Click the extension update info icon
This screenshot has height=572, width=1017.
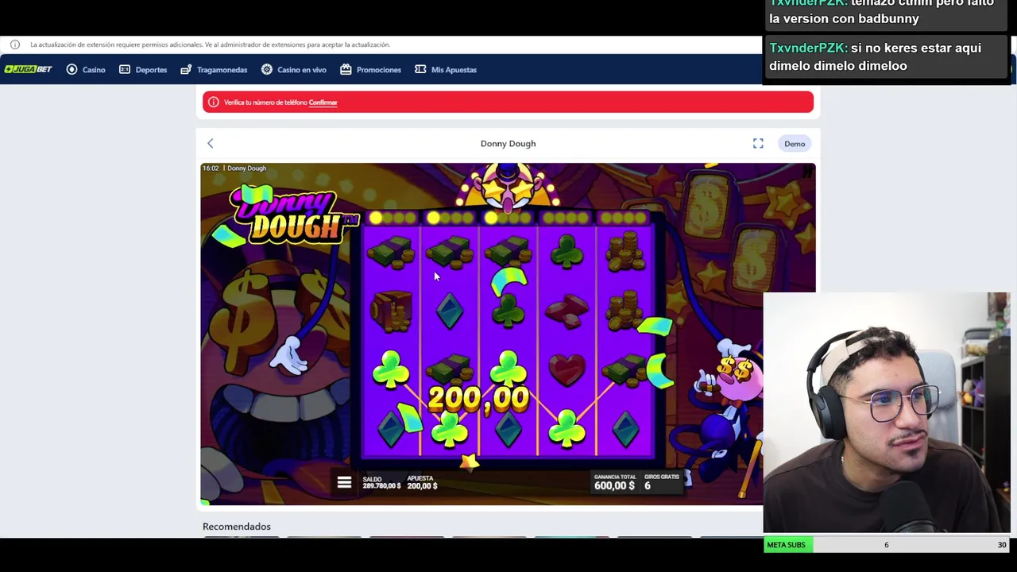point(15,44)
